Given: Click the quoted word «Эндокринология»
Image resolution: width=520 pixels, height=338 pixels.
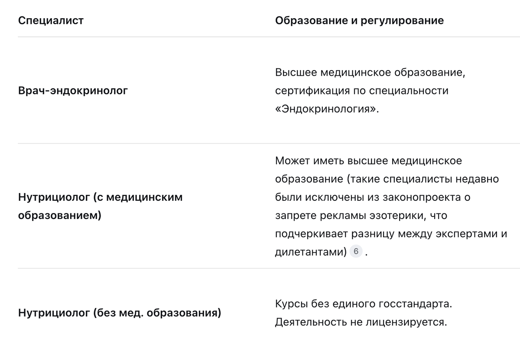Looking at the screenshot, I should tap(327, 109).
